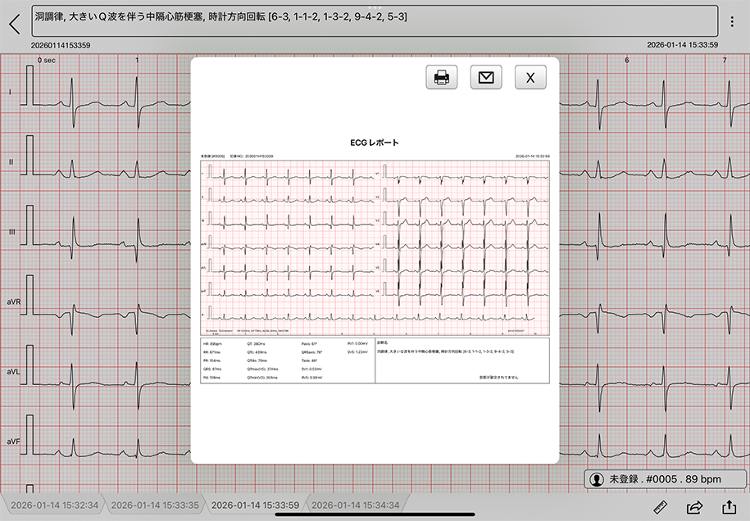Screen dimensions: 750x521
Task: Click the diagnosis text field at top
Action: [375, 20]
